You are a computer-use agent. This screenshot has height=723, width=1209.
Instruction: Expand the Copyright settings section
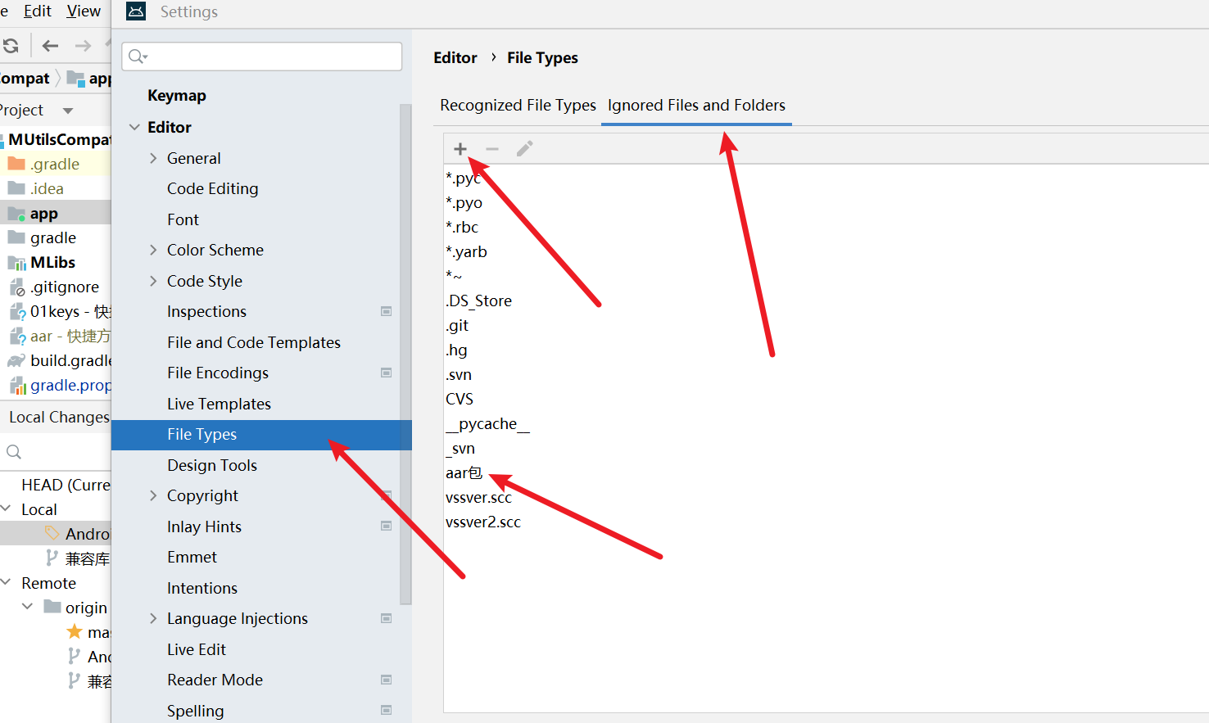(152, 495)
